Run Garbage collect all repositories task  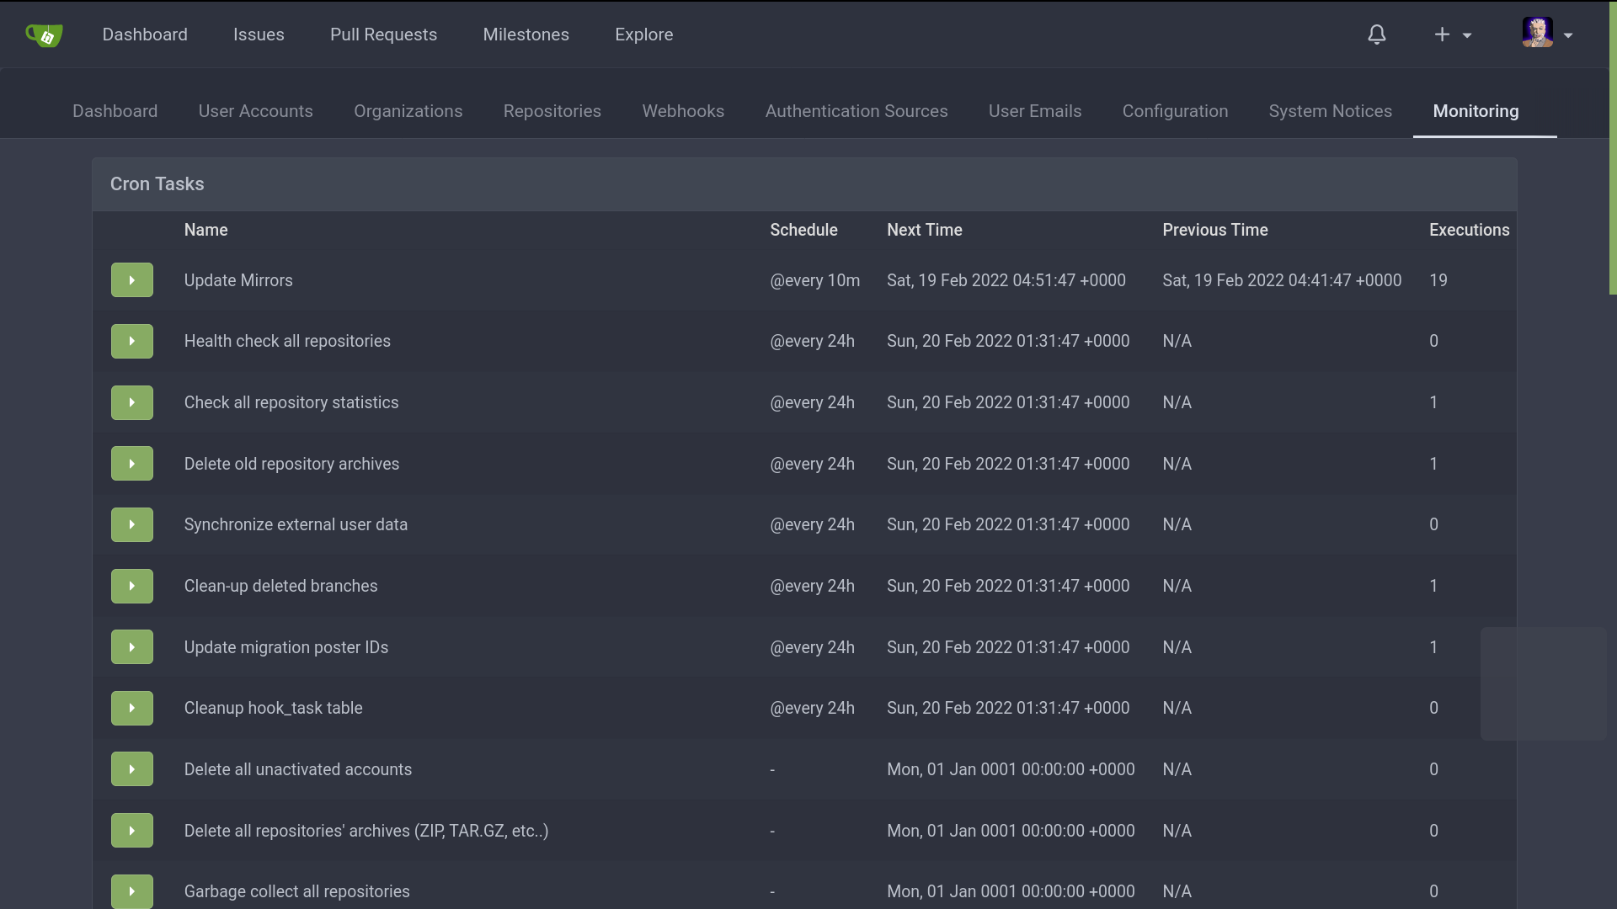coord(131,891)
